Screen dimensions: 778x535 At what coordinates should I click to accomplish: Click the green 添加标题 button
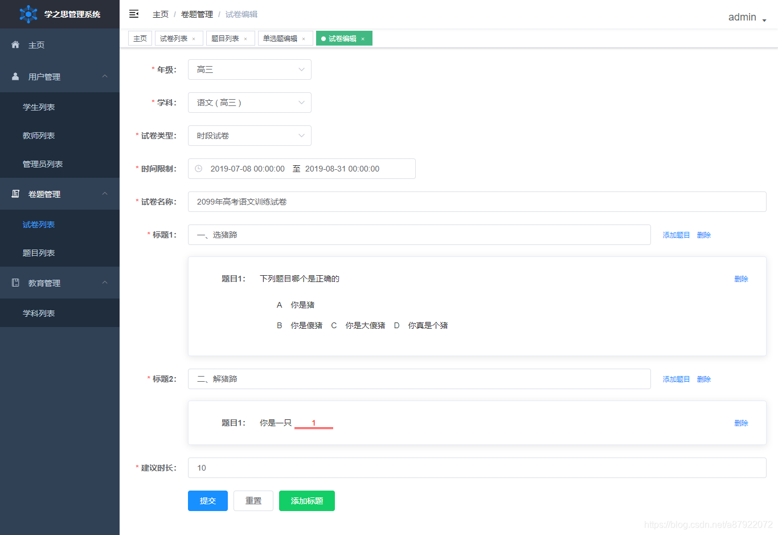[x=307, y=501]
